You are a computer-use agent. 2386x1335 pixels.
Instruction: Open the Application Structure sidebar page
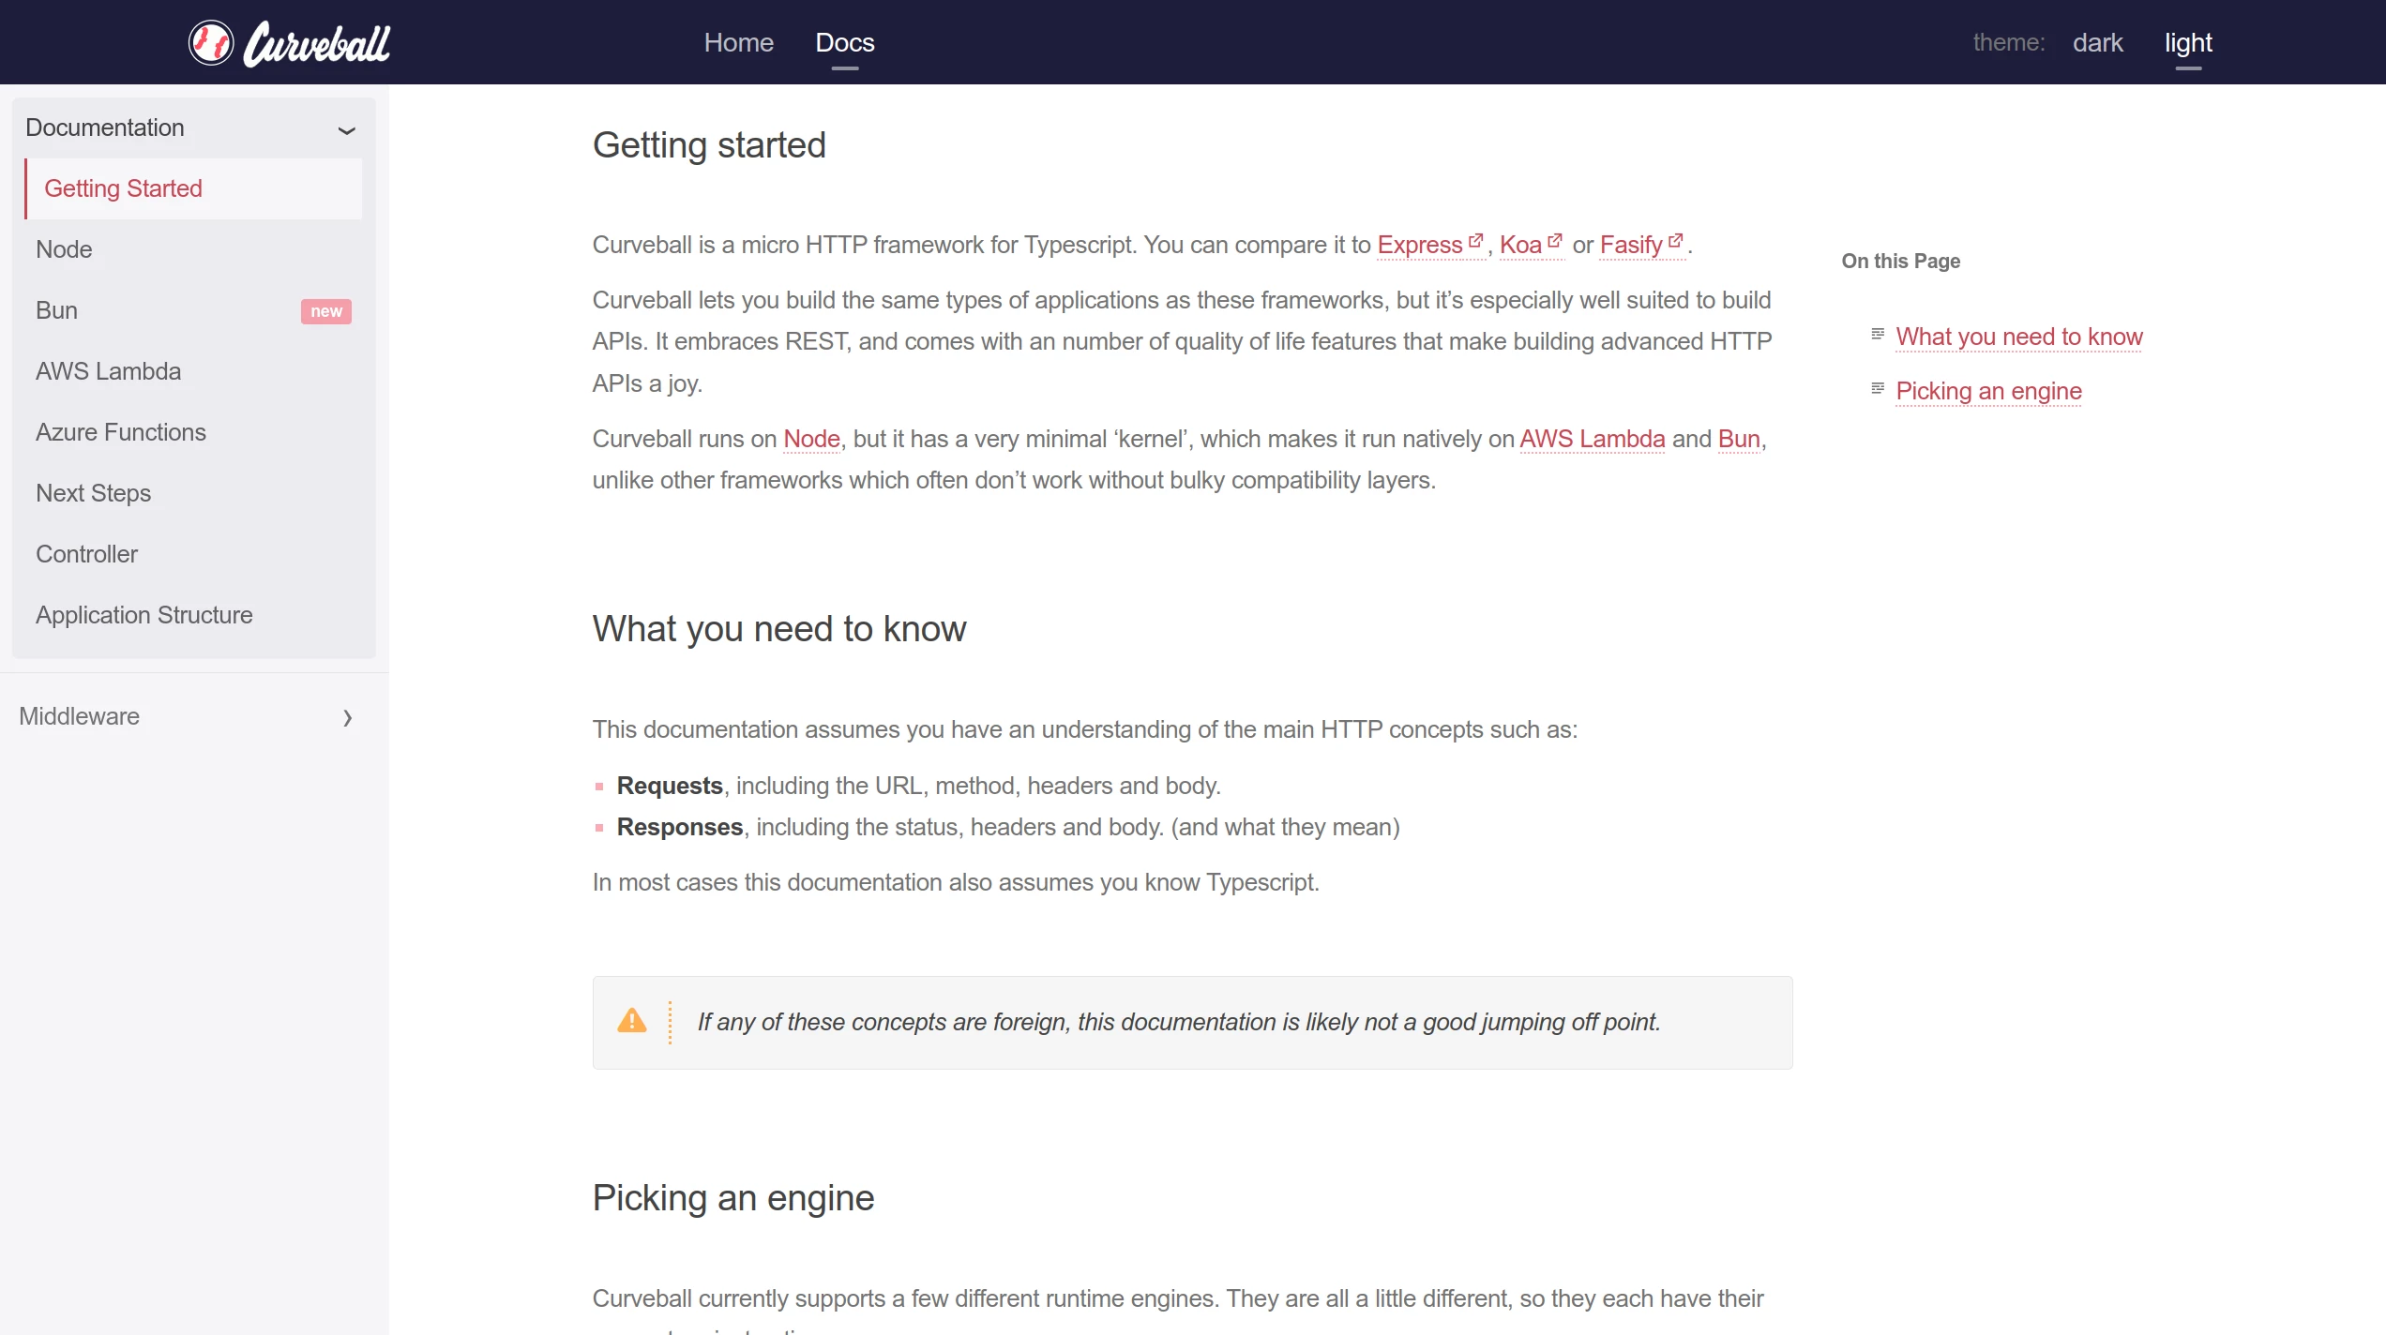pyautogui.click(x=144, y=615)
